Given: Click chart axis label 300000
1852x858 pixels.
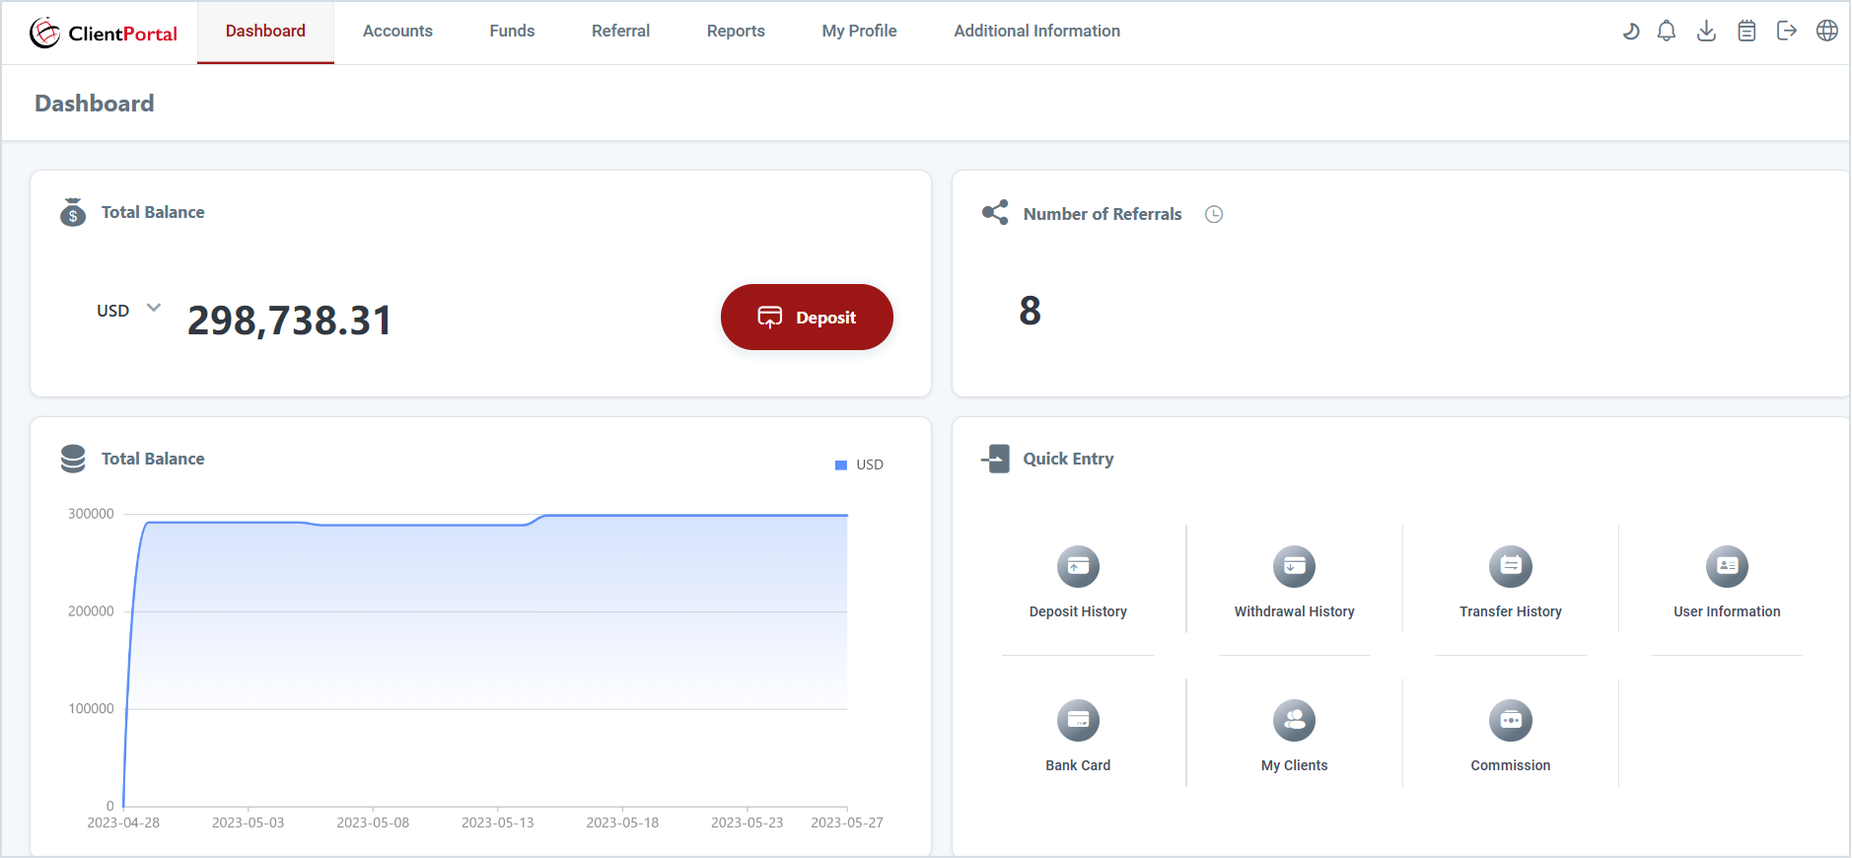Looking at the screenshot, I should click(x=91, y=514).
